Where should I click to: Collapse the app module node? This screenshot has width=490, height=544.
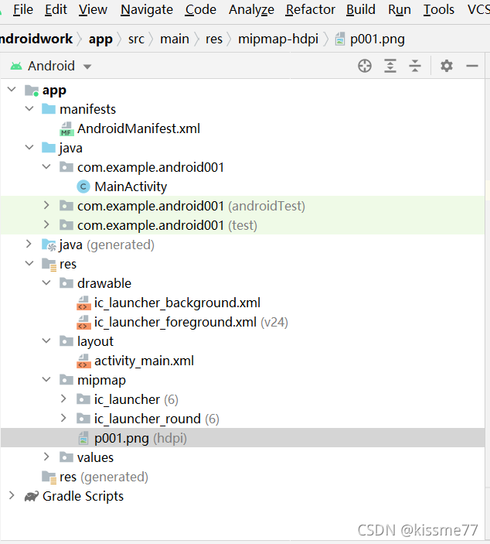click(12, 90)
